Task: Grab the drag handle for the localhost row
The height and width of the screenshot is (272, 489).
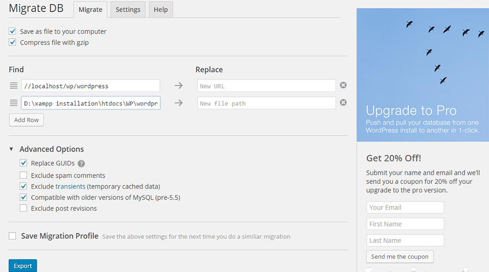Action: (x=13, y=86)
